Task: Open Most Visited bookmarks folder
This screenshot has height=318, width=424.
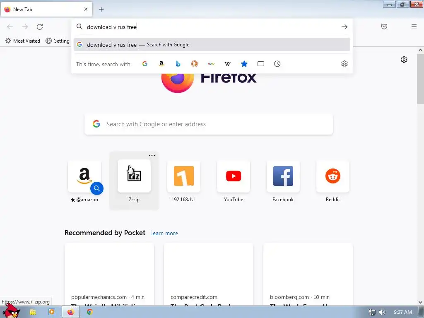Action: coord(23,41)
